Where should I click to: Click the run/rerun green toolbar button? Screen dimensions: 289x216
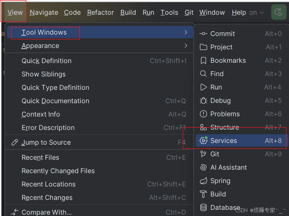279,12
